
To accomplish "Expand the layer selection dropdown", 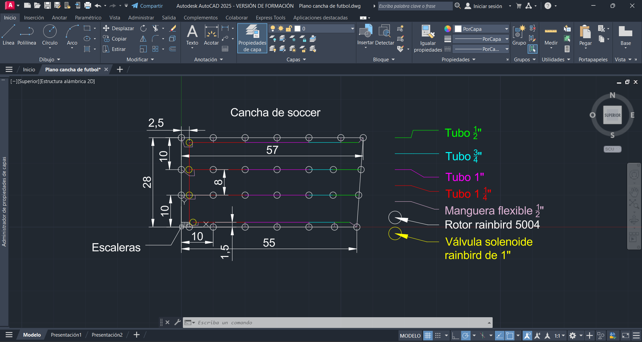I will pyautogui.click(x=352, y=29).
